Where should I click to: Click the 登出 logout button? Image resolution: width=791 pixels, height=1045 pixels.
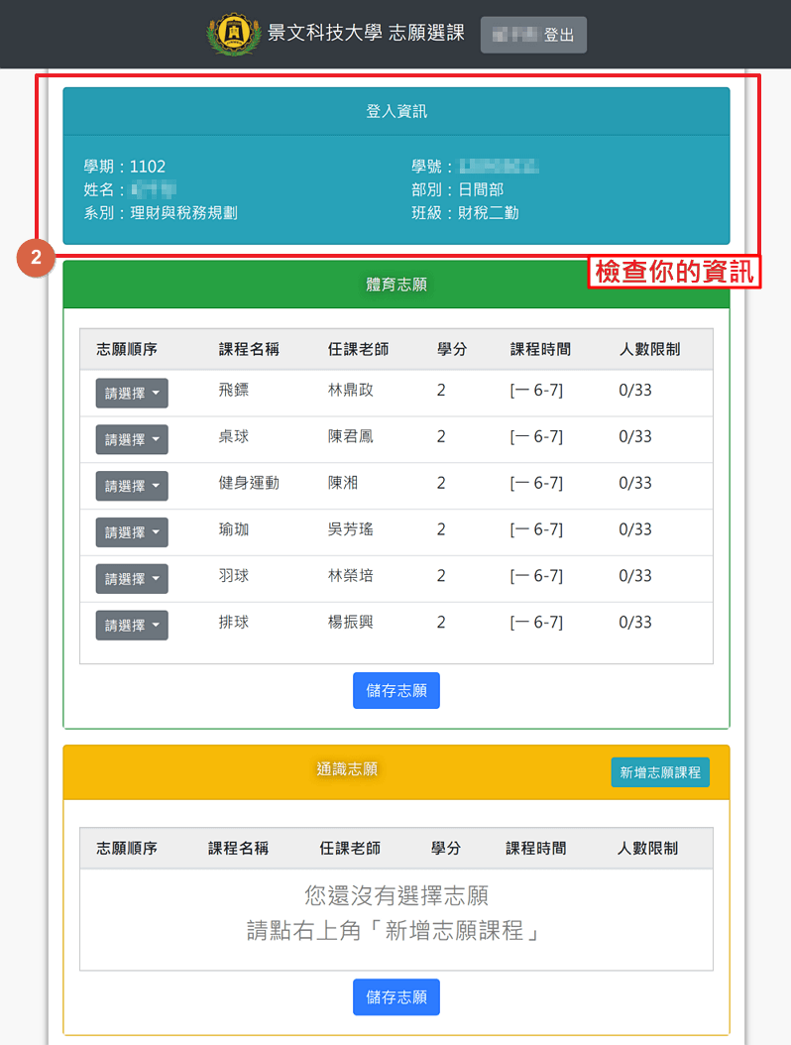click(533, 35)
